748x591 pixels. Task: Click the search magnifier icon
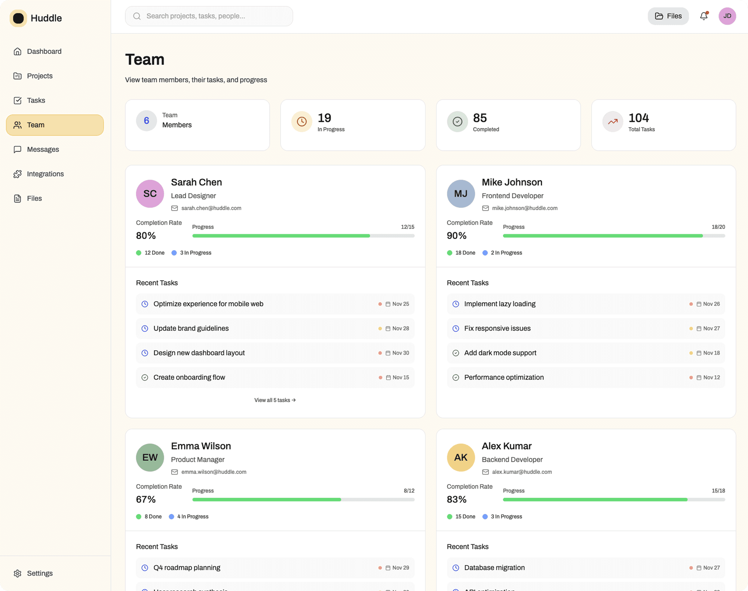click(137, 16)
